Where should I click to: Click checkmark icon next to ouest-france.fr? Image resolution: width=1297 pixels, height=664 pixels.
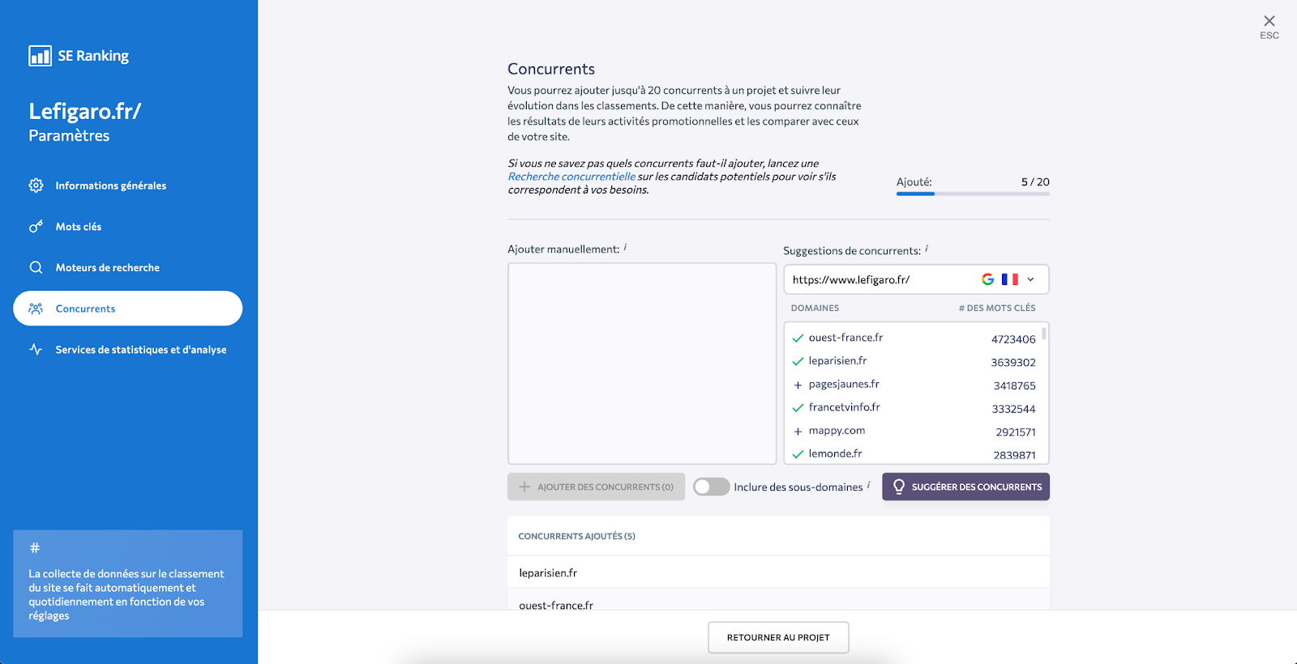[798, 338]
